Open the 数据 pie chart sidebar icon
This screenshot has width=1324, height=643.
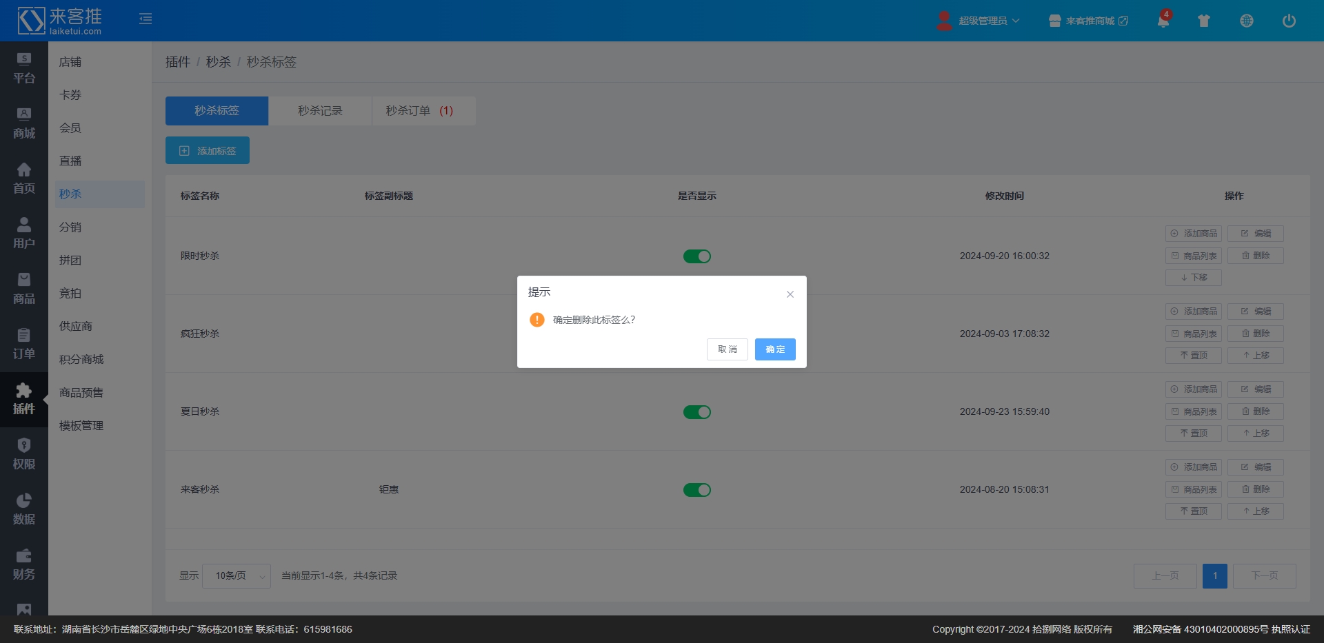pos(23,509)
